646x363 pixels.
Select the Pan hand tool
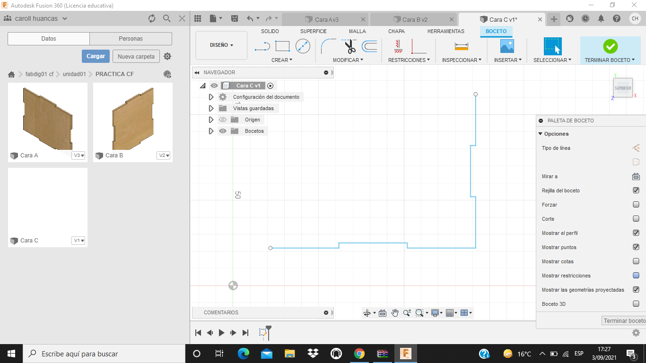[x=395, y=313]
